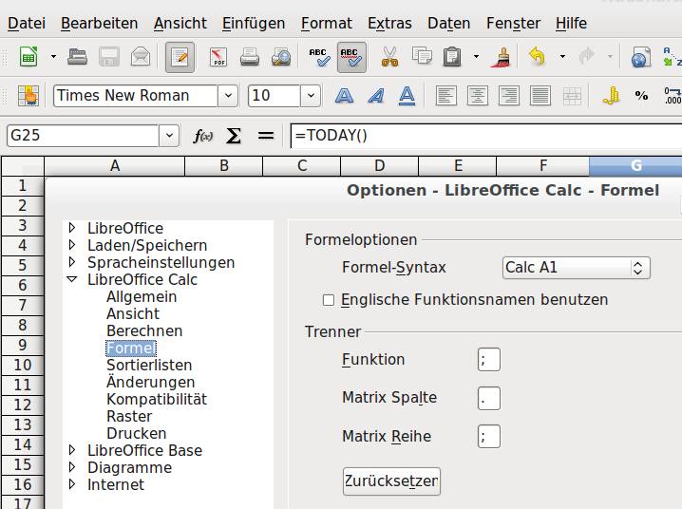The width and height of the screenshot is (682, 509).
Task: Click the Font Name field Times New Roman
Action: click(135, 95)
